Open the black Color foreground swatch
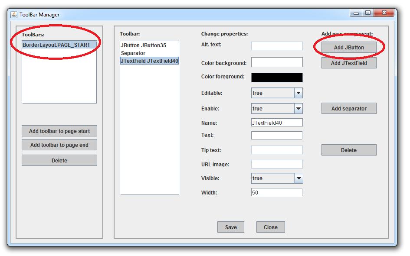 277,78
